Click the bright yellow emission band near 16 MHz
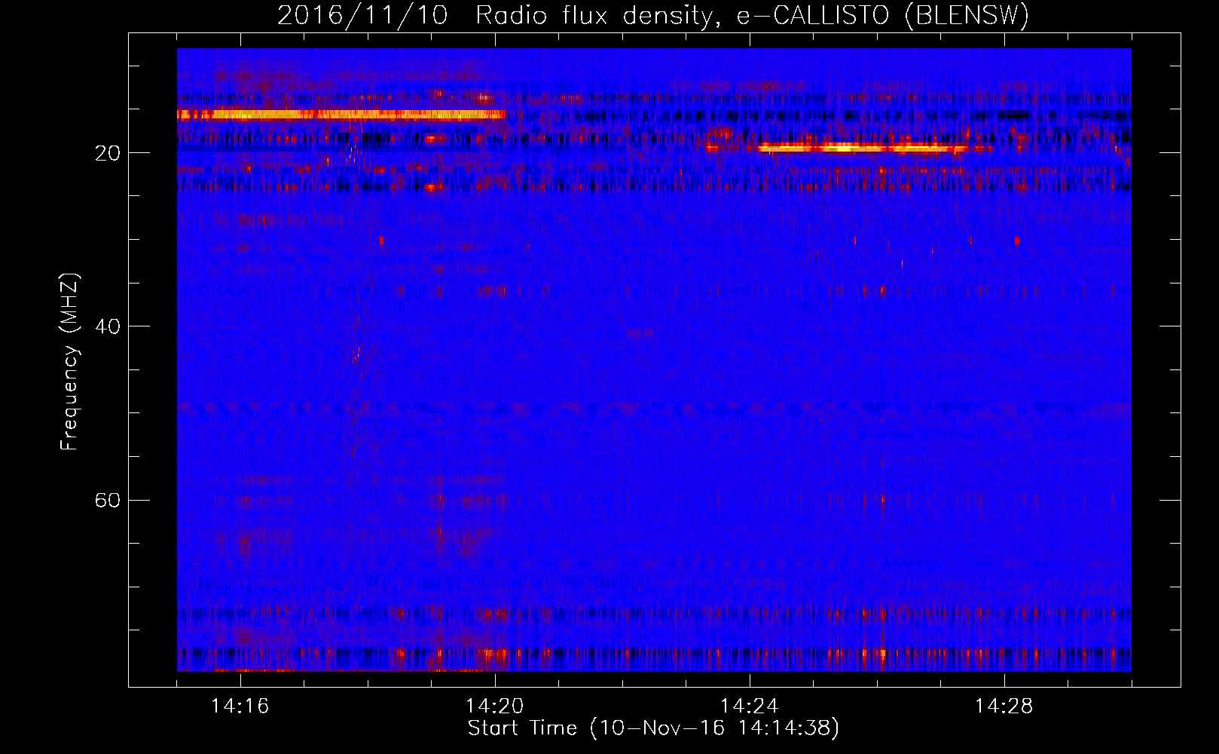 point(341,115)
